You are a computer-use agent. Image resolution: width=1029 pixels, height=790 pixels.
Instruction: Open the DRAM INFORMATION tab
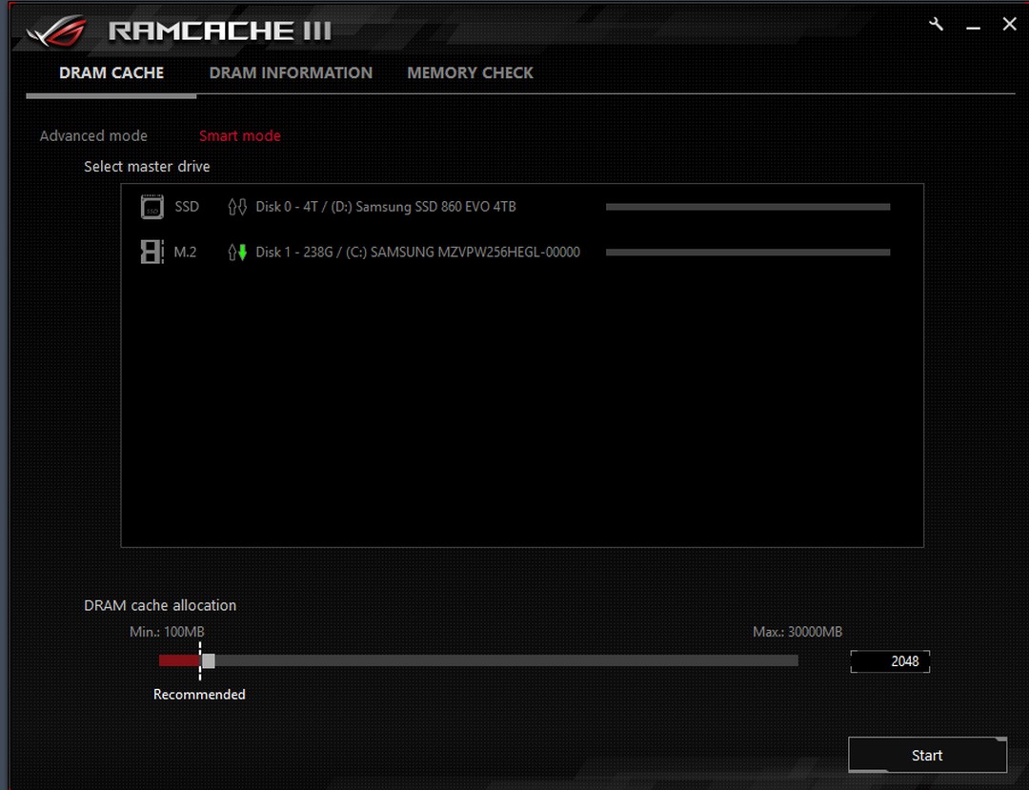click(291, 72)
